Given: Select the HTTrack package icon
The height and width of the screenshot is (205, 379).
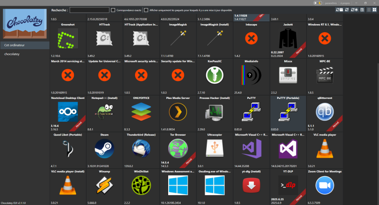Looking at the screenshot, I should pyautogui.click(x=104, y=38).
